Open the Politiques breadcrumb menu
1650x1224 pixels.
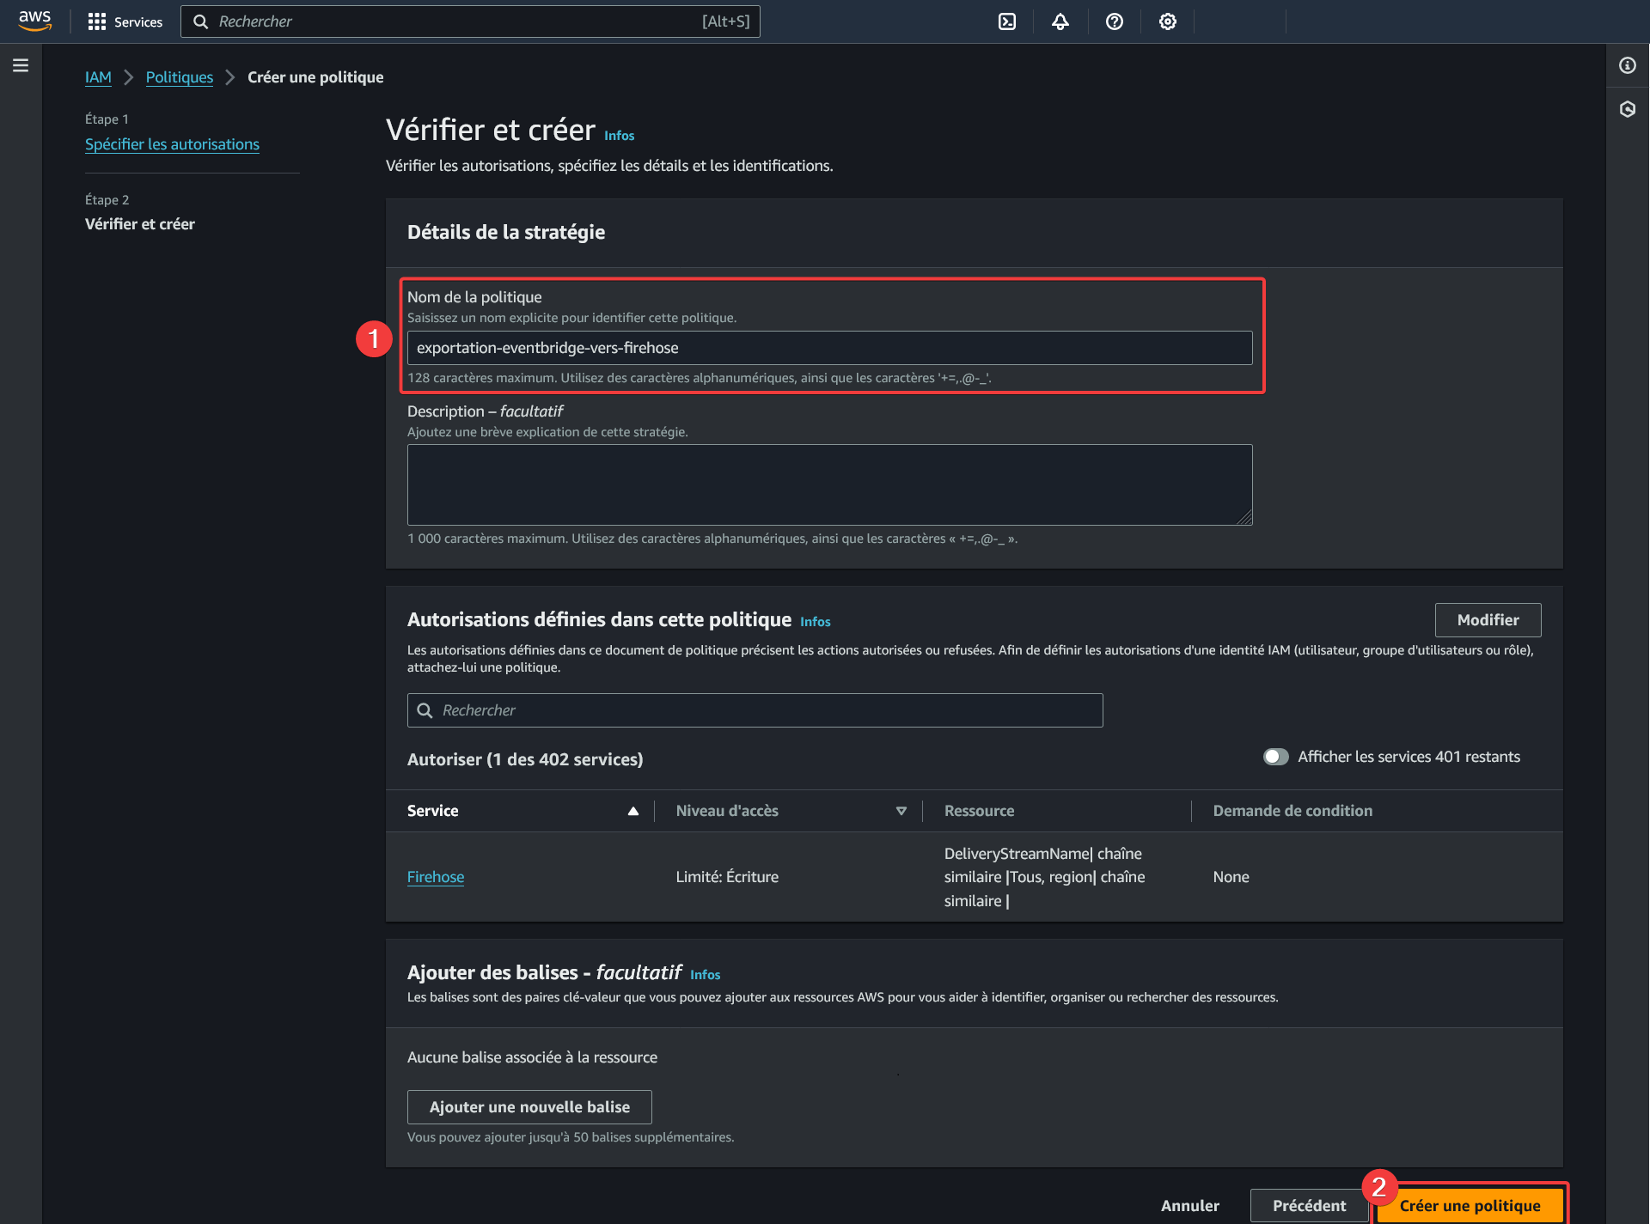click(x=179, y=77)
